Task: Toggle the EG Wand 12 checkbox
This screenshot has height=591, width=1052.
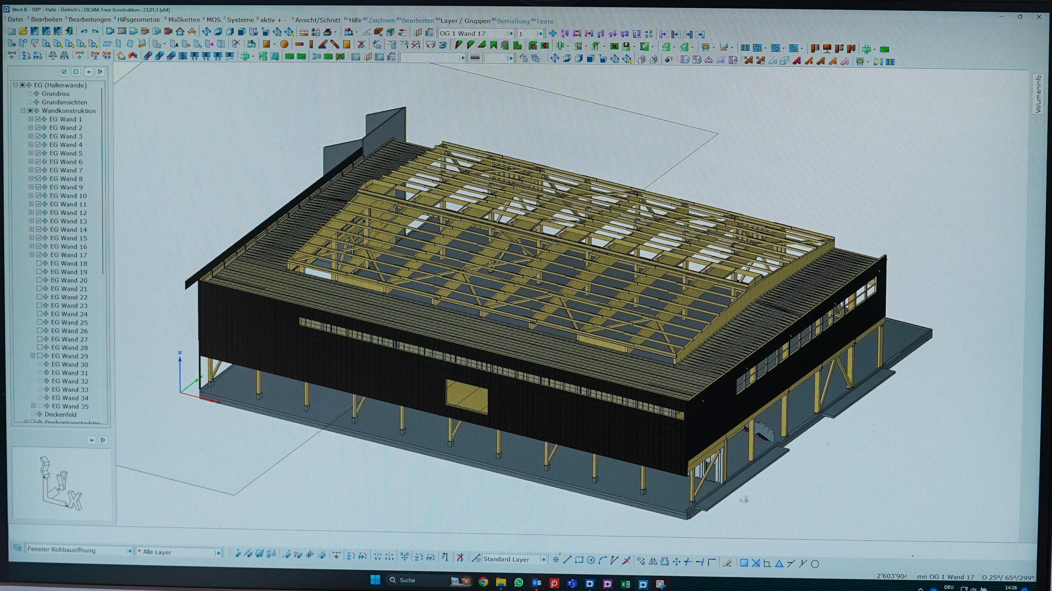Action: 38,212
